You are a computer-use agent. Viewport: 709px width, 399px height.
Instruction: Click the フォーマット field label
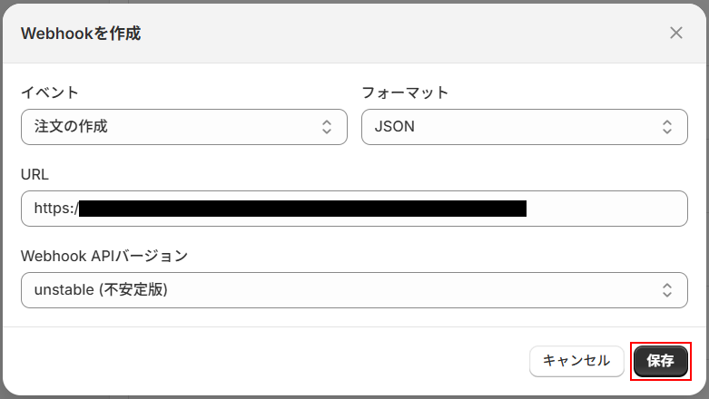tap(405, 92)
